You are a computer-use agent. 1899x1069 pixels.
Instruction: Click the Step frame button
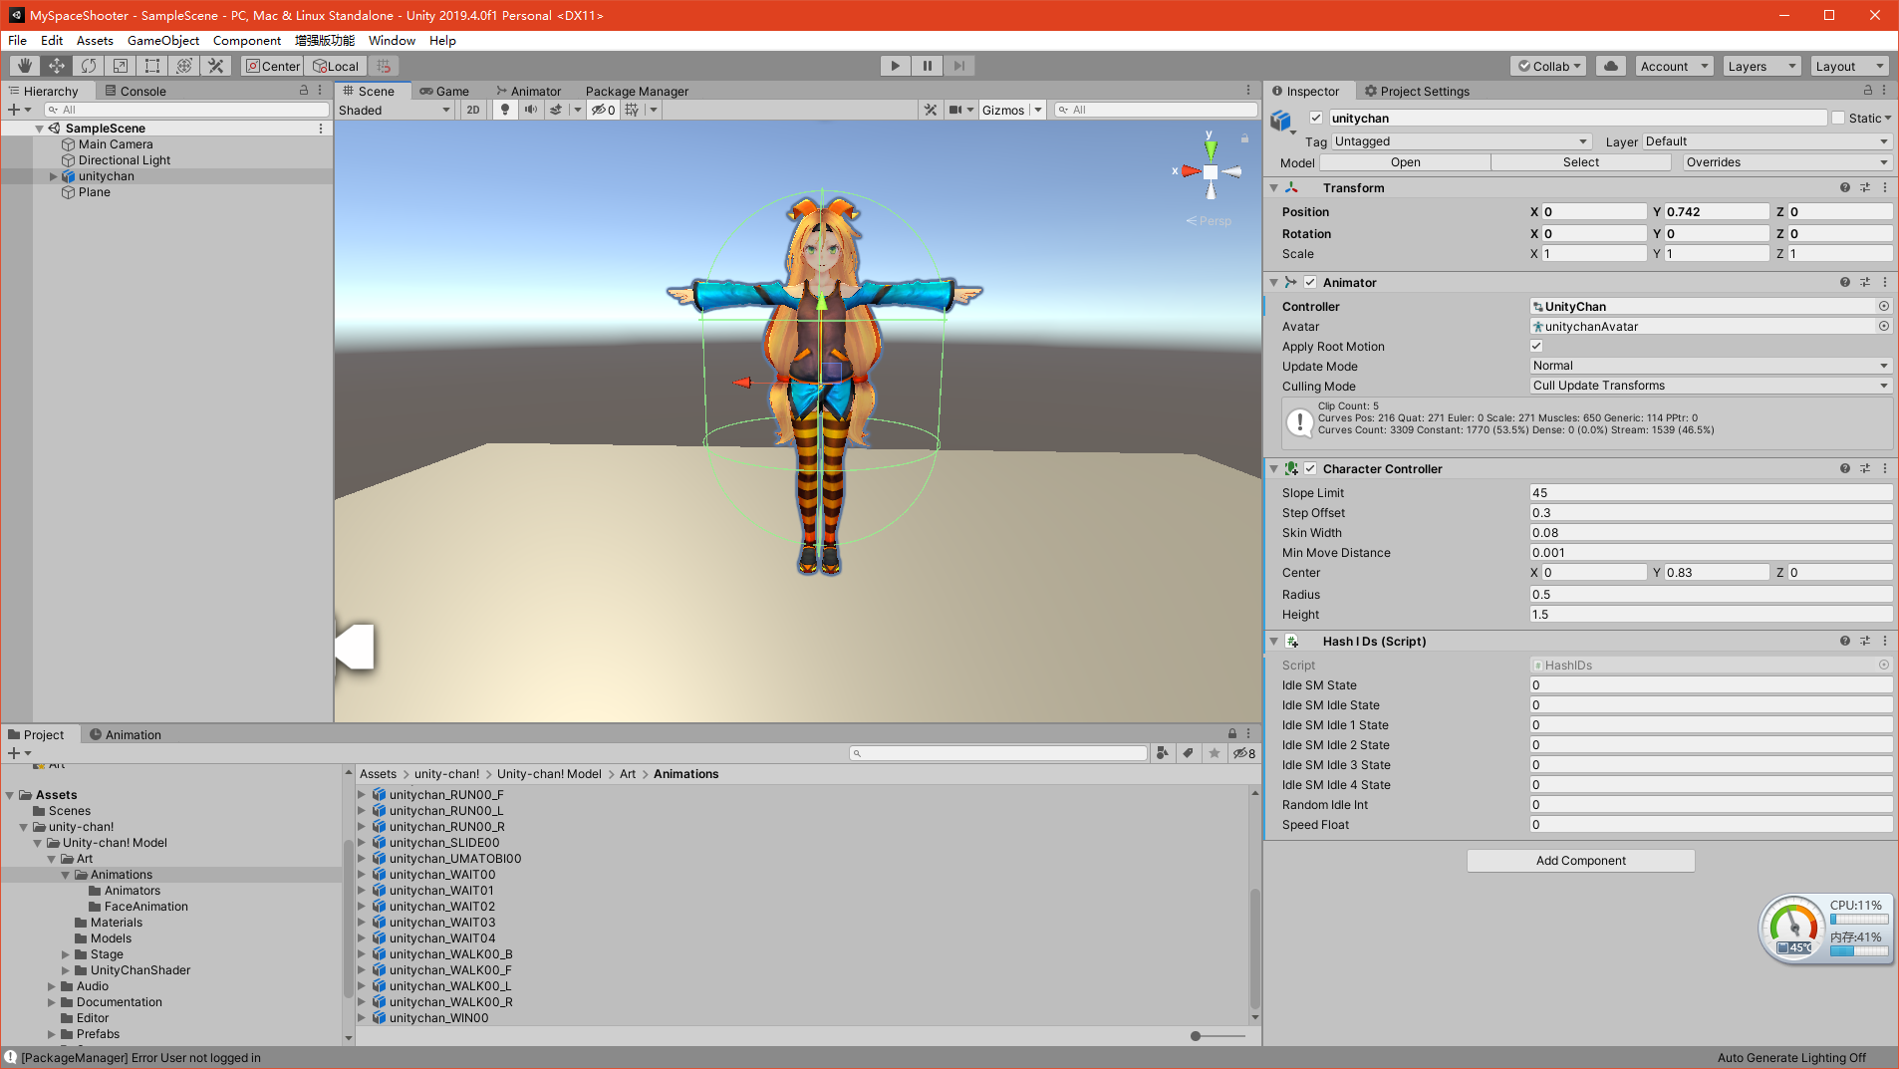tap(959, 66)
